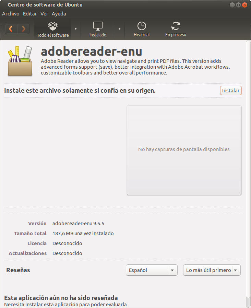Viewport: 251px width, 308px height.
Task: Open the Español review language dropdown
Action: [x=152, y=270]
